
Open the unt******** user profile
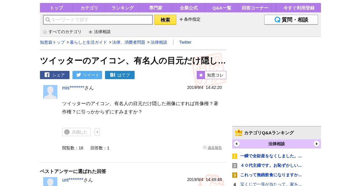73,180
